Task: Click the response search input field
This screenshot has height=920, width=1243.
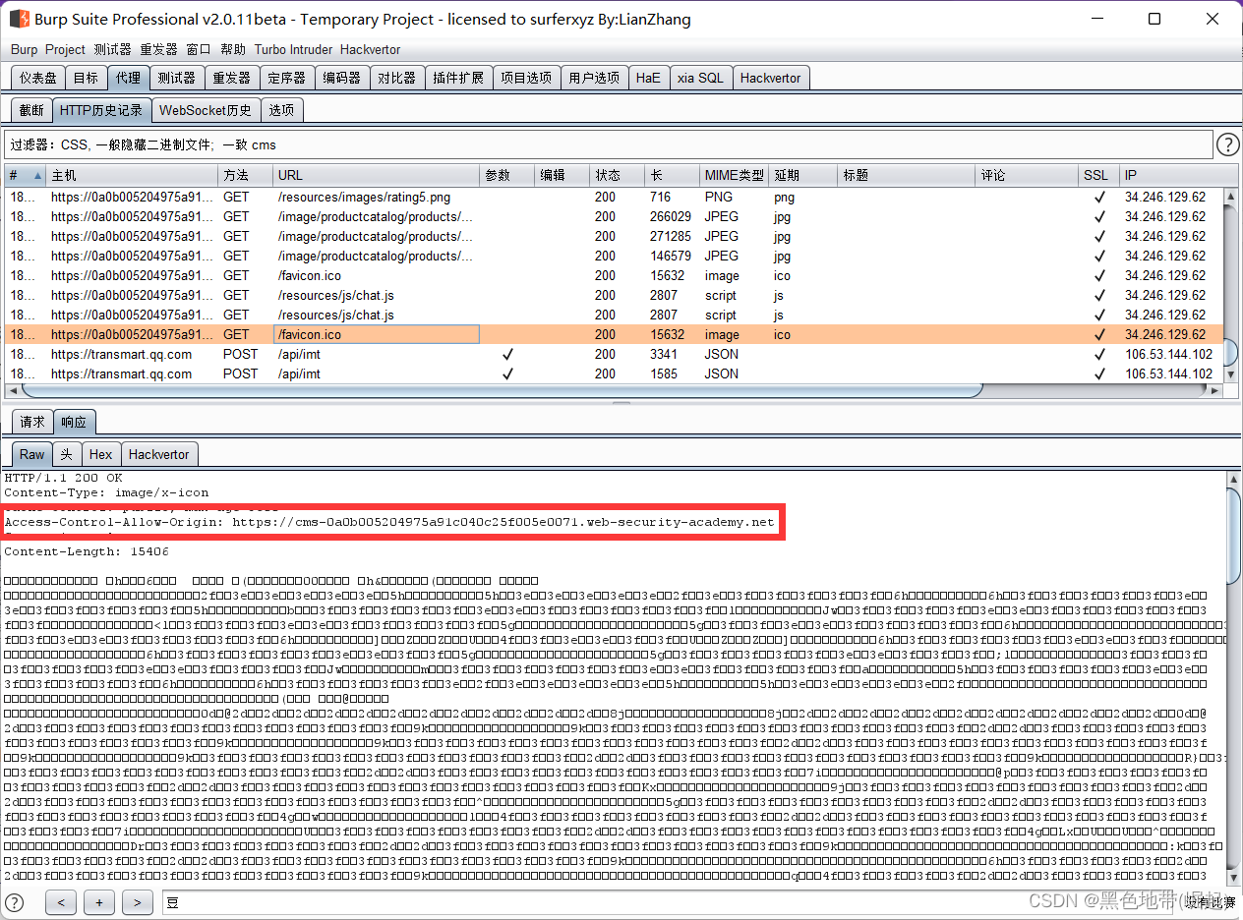Action: pos(669,902)
